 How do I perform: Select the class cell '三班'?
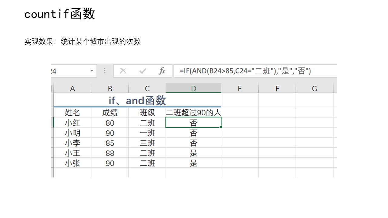coord(147,143)
